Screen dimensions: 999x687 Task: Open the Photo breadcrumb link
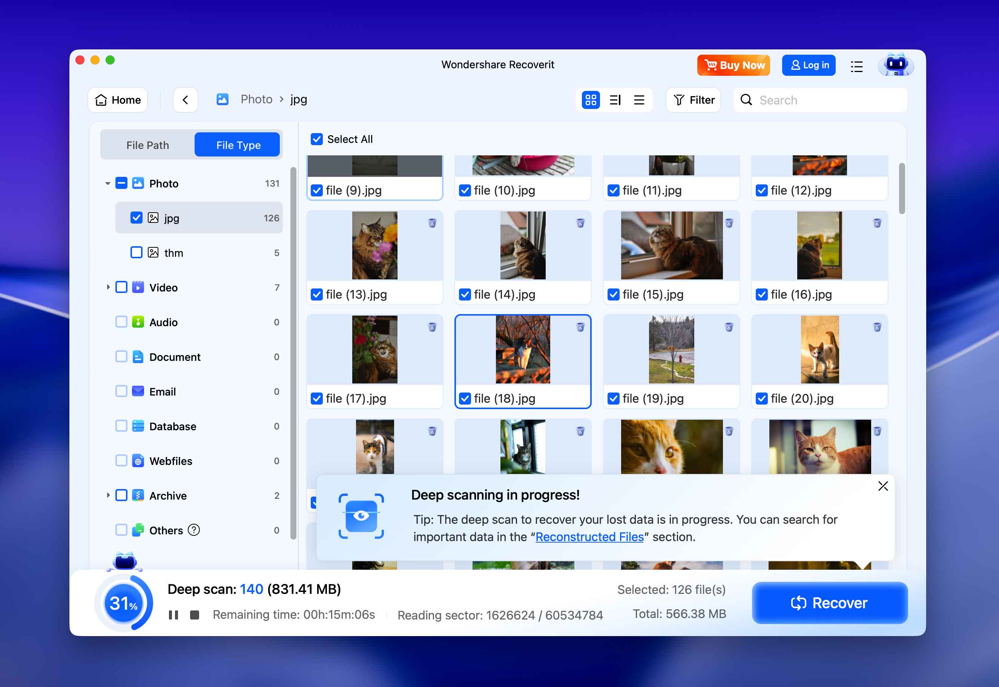coord(256,99)
